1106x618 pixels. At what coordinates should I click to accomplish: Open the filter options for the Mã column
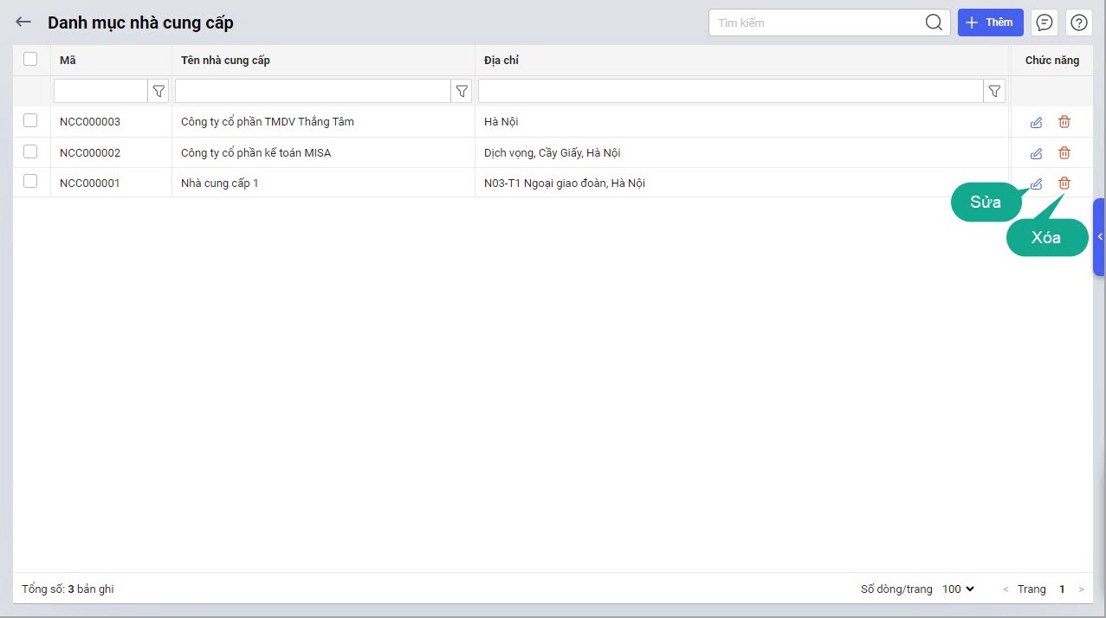[x=159, y=91]
